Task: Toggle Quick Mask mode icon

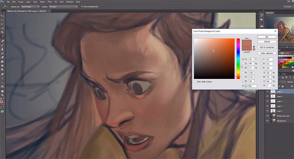Action: (2, 107)
